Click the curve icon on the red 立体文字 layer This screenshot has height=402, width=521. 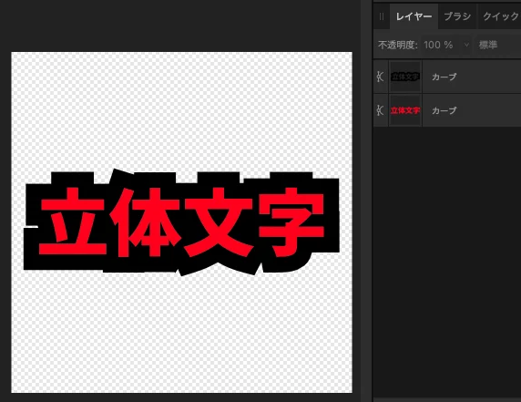[x=381, y=110]
